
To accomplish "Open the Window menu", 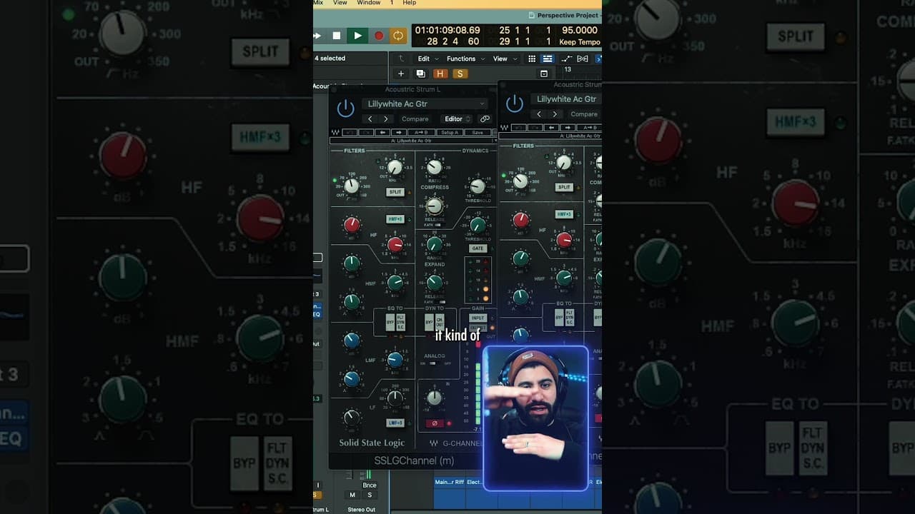I will [x=369, y=3].
